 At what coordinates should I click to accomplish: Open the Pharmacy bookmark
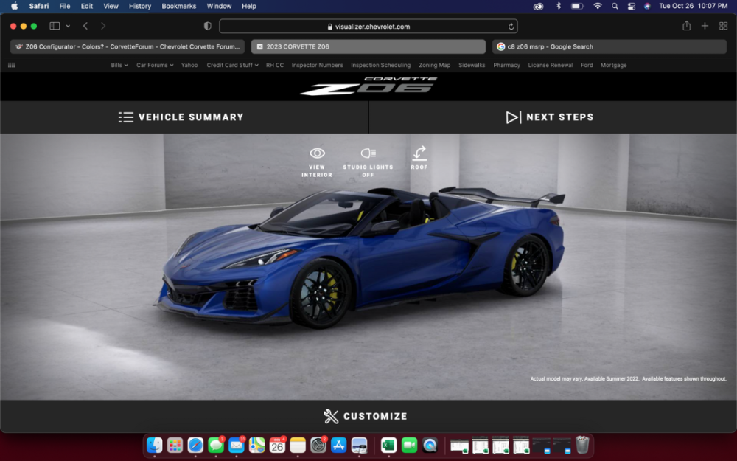point(507,66)
